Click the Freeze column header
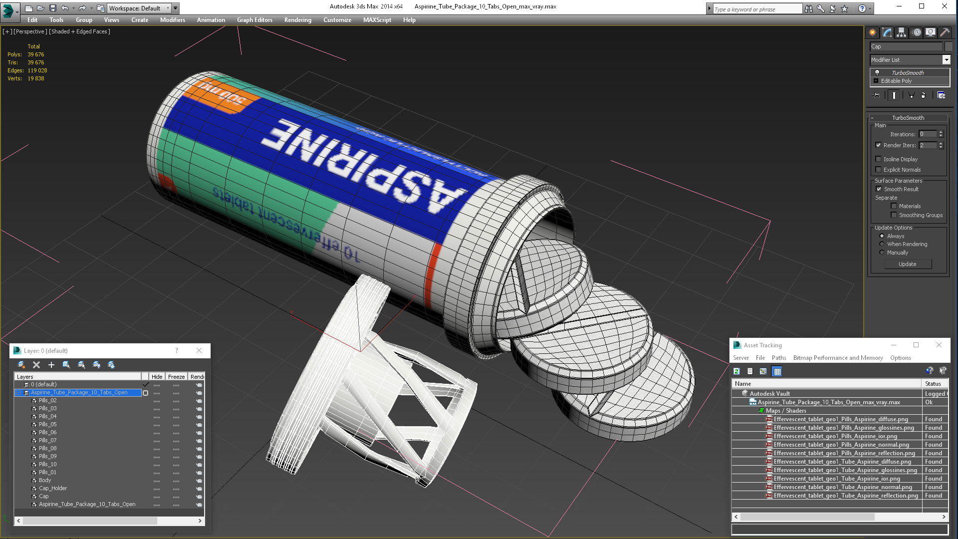The height and width of the screenshot is (539, 958). (176, 377)
